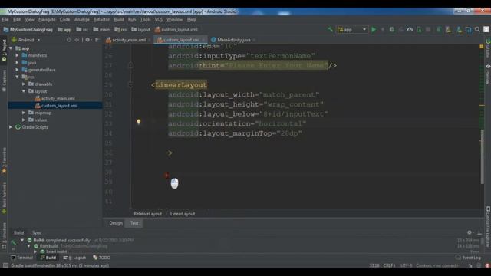Expand the java folder
The width and height of the screenshot is (491, 276).
coord(18,63)
